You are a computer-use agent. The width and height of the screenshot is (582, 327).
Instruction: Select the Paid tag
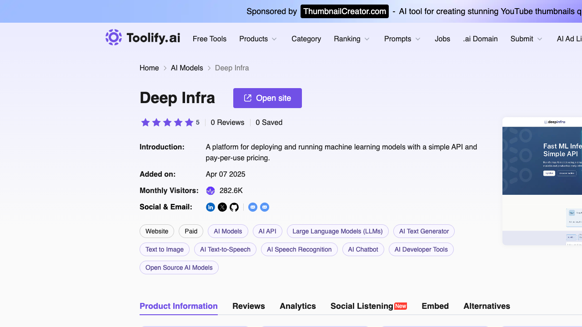pyautogui.click(x=191, y=231)
